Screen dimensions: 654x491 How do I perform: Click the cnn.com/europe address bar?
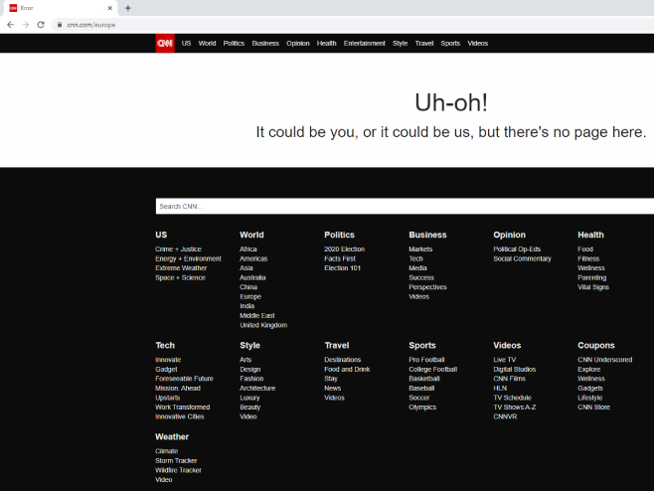[355, 25]
